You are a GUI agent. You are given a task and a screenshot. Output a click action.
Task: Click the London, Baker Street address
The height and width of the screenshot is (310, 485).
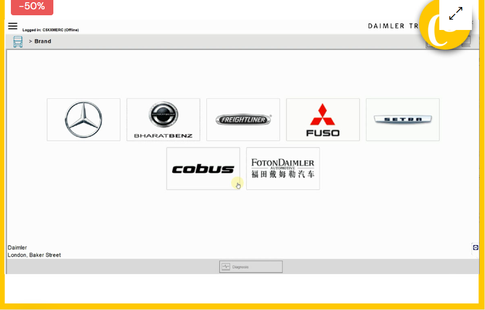coord(34,255)
